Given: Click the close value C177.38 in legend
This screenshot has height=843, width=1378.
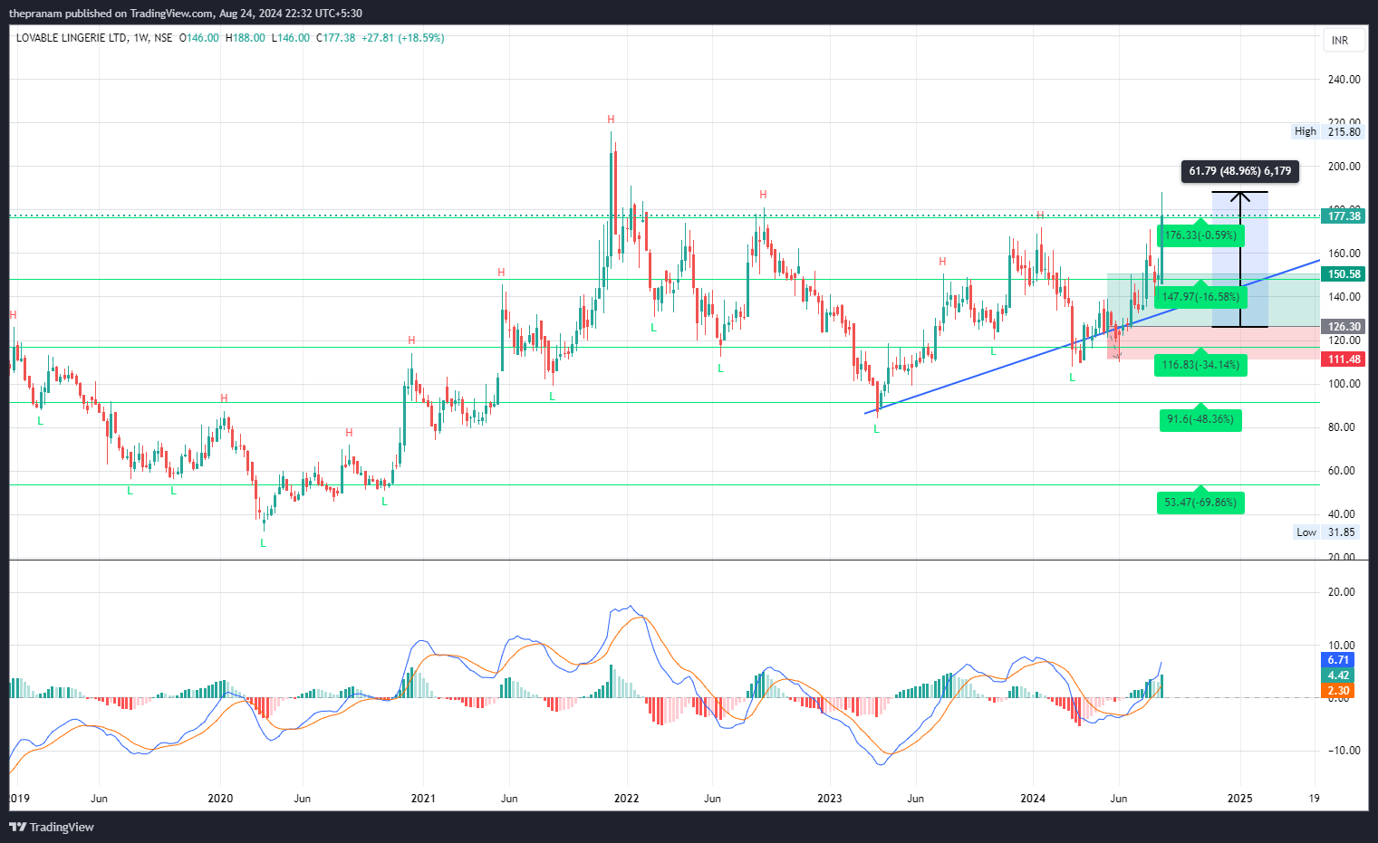Looking at the screenshot, I should point(335,38).
